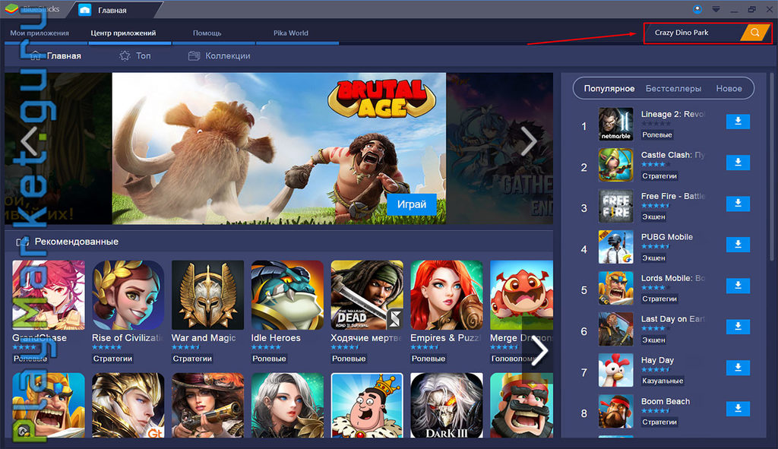Open the cartoon king app tile

click(x=367, y=406)
